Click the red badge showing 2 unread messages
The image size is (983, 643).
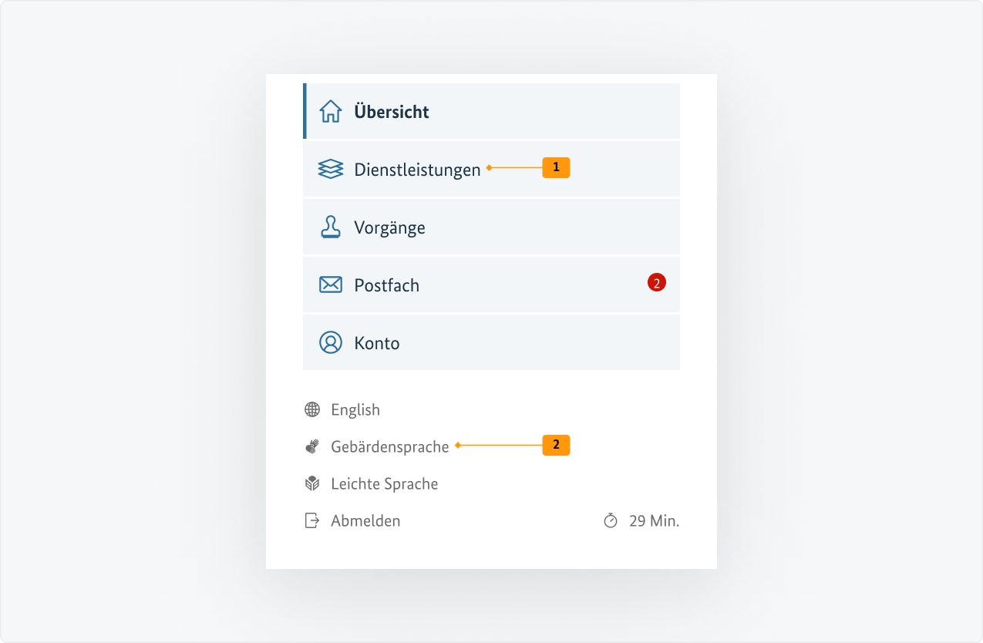point(656,282)
